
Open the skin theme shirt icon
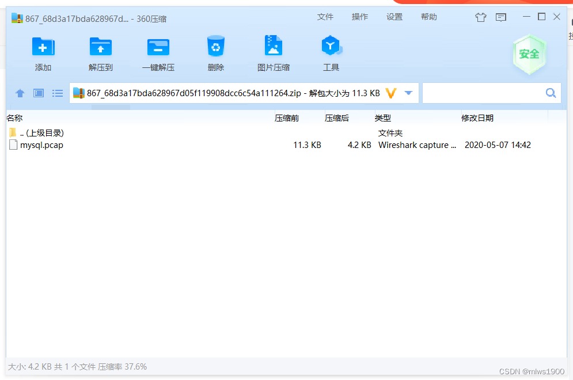pos(481,17)
